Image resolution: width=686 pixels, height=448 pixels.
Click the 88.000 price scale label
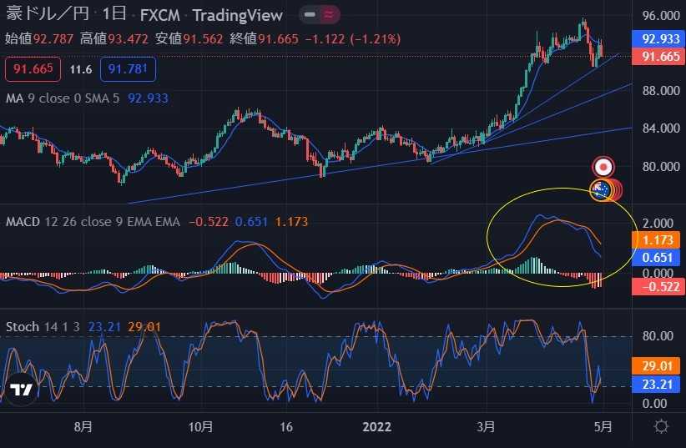[x=661, y=91]
